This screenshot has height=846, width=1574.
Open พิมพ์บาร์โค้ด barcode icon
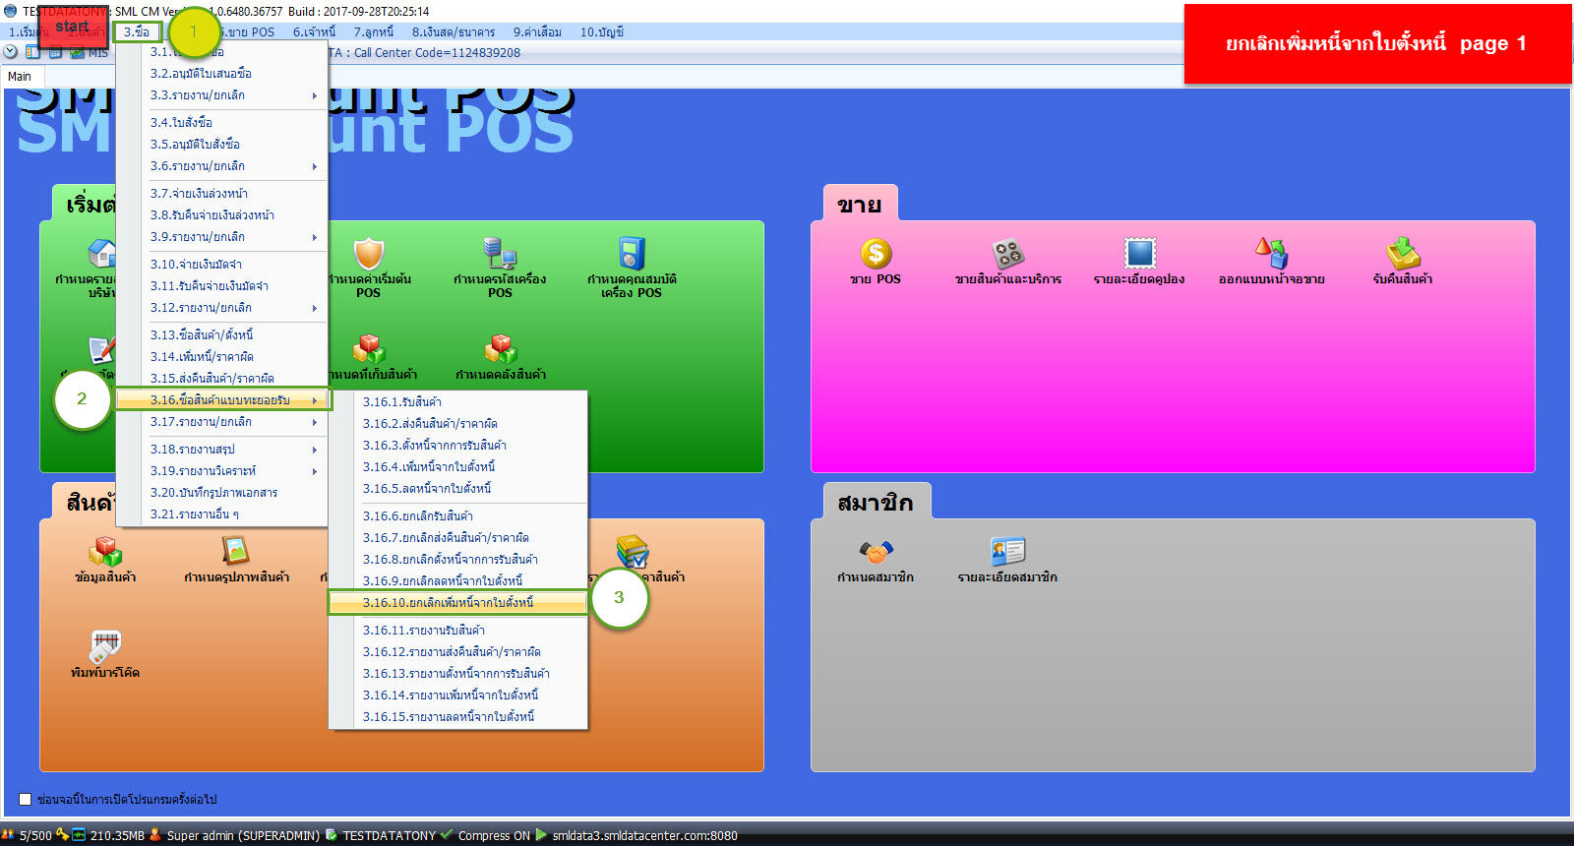point(105,646)
